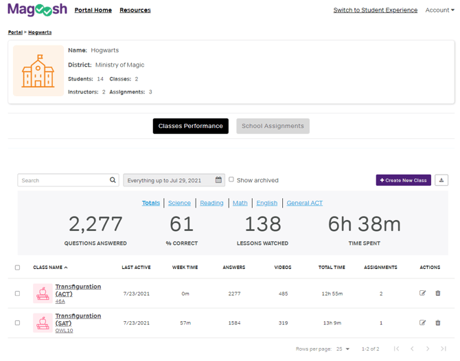Switch to the School Assignments tab
Screen dimensions: 460x361
click(x=273, y=126)
